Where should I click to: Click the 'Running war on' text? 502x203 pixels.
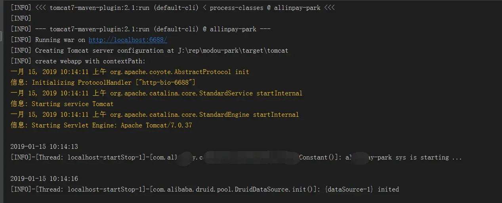click(60, 40)
